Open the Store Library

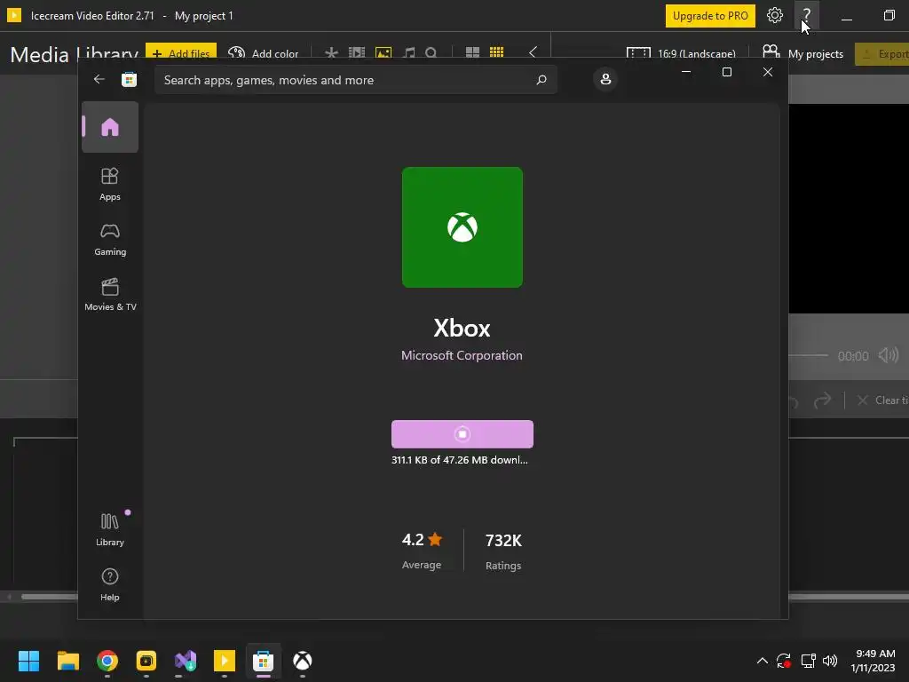coord(109,529)
